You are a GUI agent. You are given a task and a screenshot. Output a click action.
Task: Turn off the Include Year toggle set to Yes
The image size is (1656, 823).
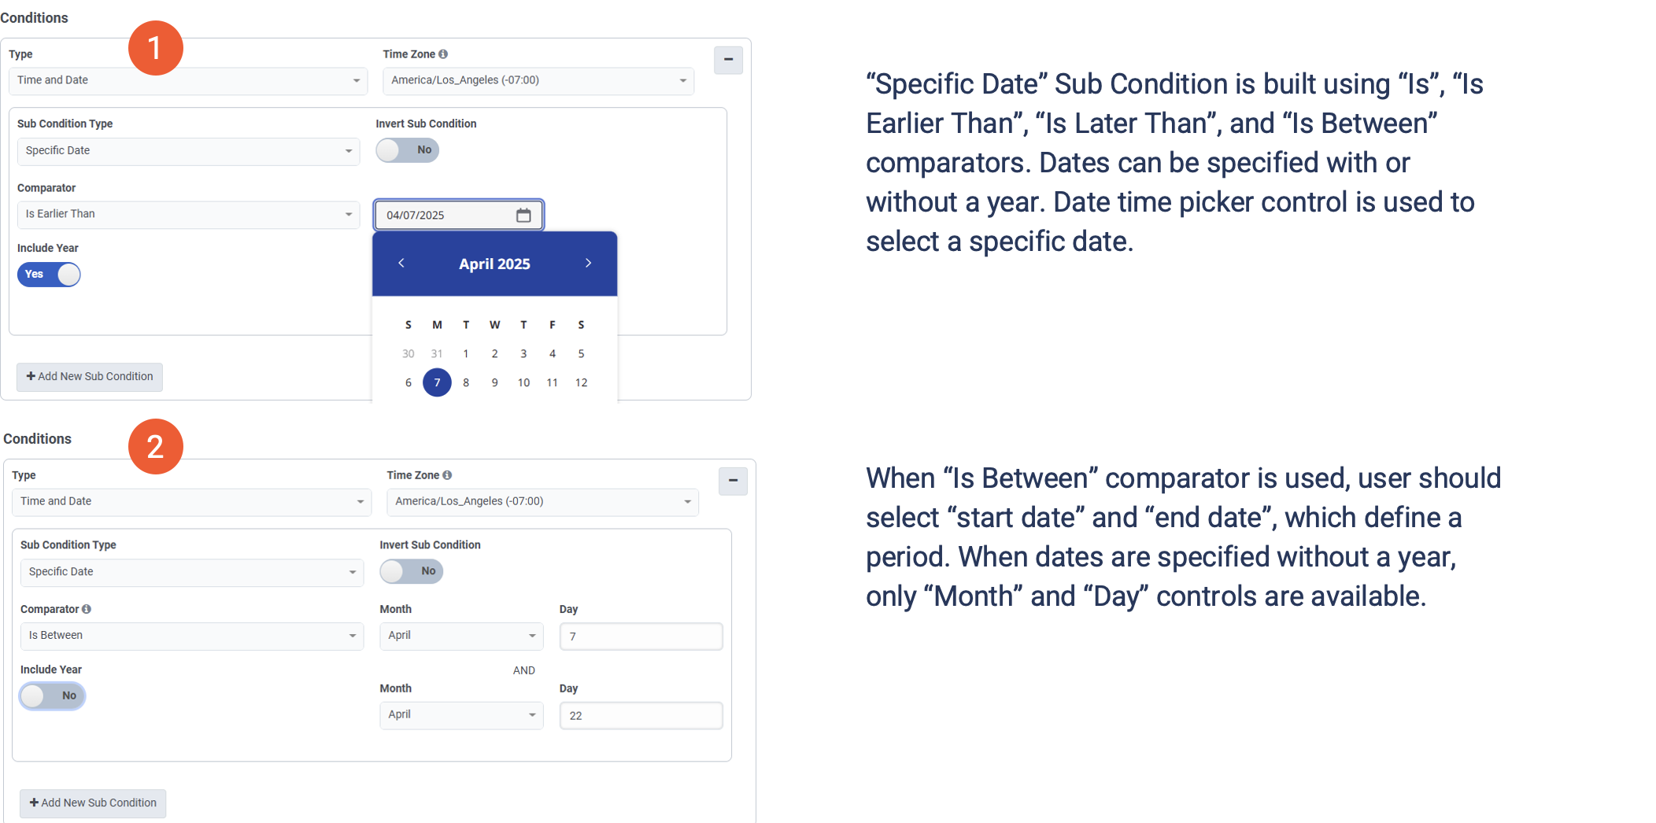(x=49, y=275)
